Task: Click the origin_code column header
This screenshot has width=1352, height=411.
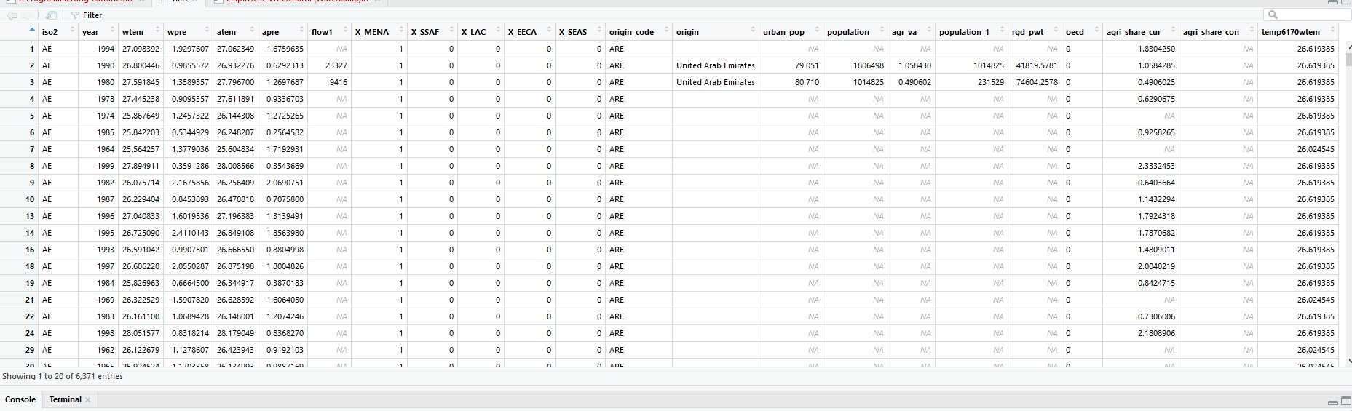Action: pos(631,32)
